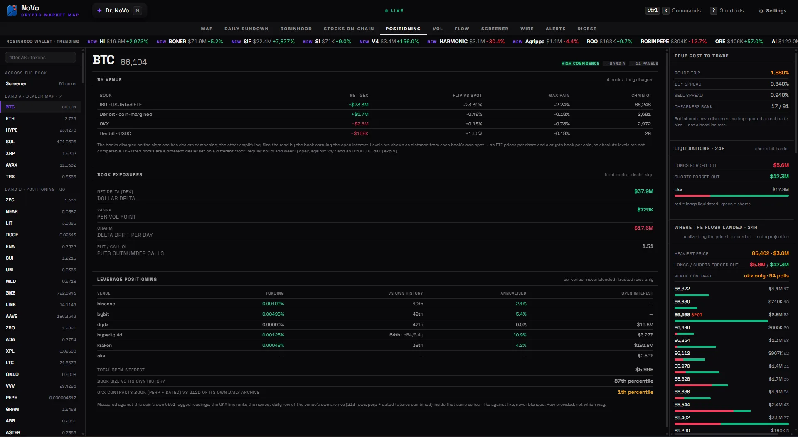Select ASTER in the token list
This screenshot has width=798, height=437.
pyautogui.click(x=41, y=432)
